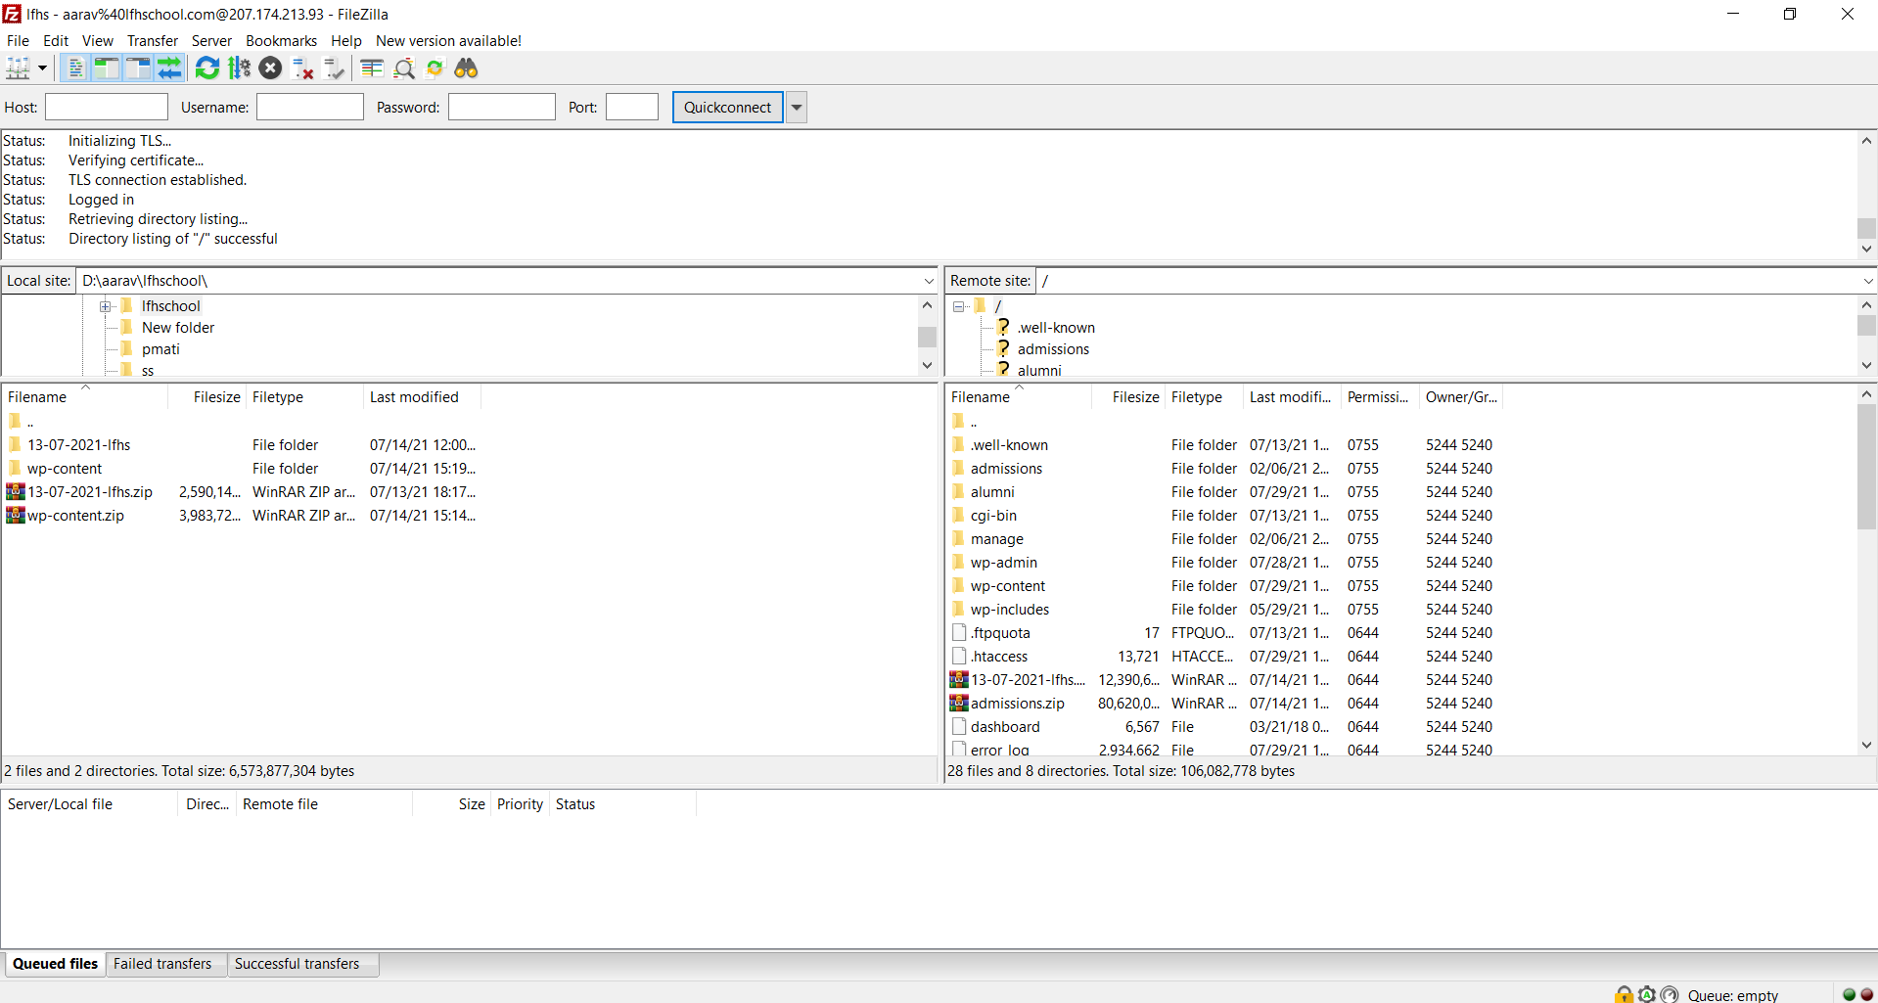
Task: Click the remote file list vertical scrollbar
Action: click(x=1866, y=569)
